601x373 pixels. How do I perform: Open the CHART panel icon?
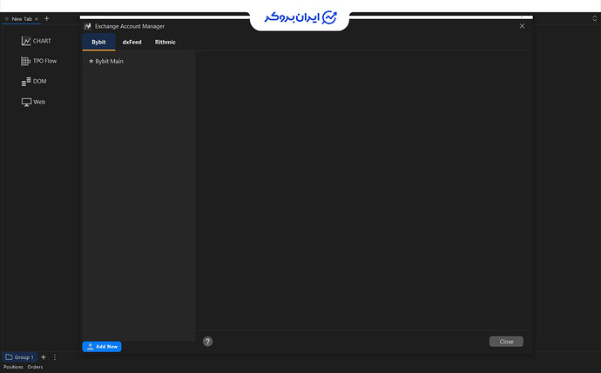click(x=26, y=41)
